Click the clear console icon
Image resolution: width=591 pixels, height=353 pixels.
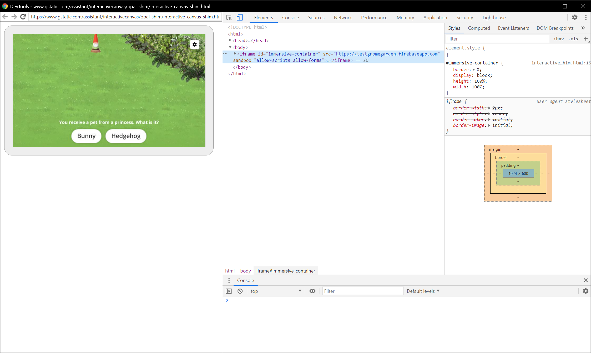tap(240, 291)
